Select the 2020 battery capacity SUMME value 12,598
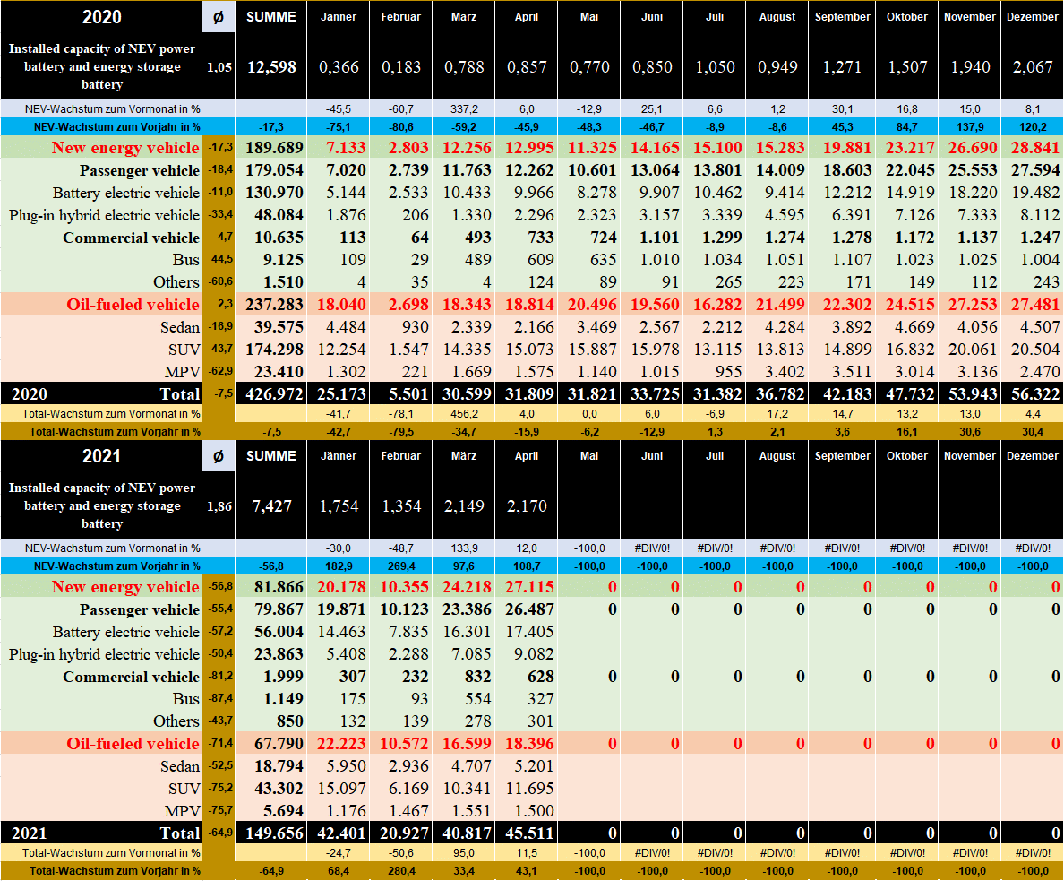 click(271, 67)
